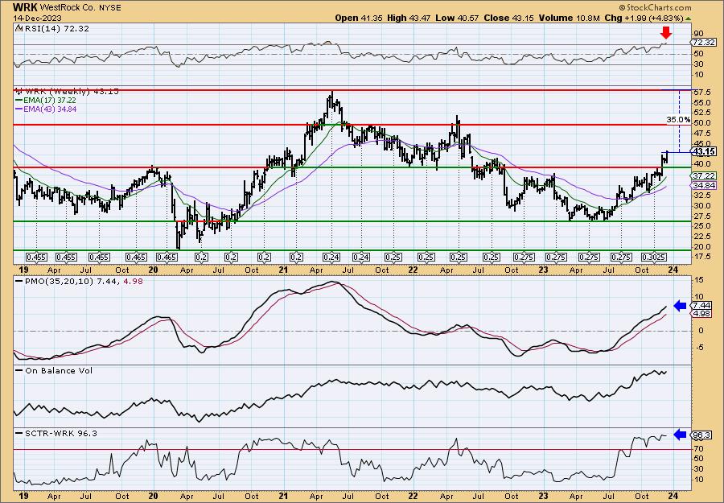This screenshot has width=724, height=503.
Task: Click the boxed 72.32 RSI value tag
Action: 704,43
